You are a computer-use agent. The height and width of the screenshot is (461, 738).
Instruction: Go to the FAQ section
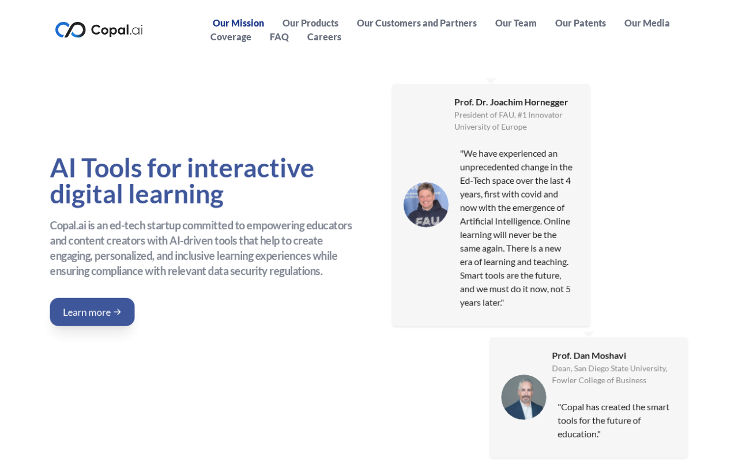(x=279, y=37)
